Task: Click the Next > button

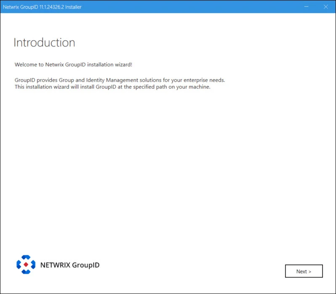Action: (304, 271)
